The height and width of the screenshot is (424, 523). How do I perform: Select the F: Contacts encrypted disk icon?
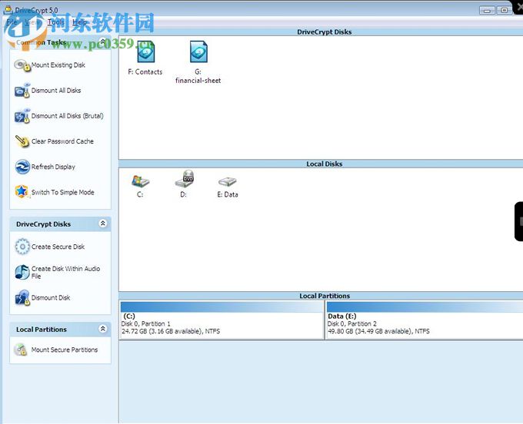(x=146, y=51)
